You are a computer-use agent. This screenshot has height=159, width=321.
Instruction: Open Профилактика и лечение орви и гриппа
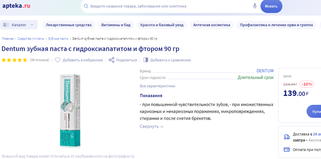tap(276, 25)
